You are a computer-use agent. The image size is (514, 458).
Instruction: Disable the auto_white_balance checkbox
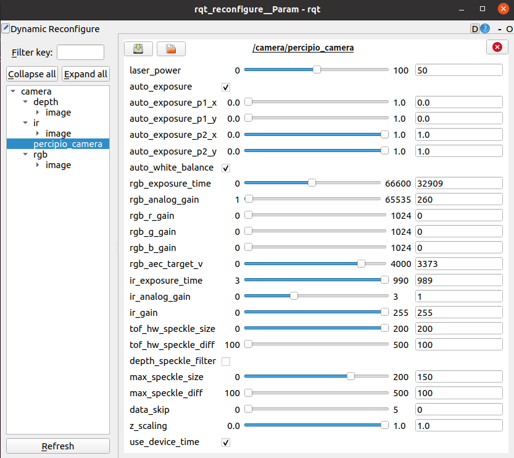coord(226,168)
